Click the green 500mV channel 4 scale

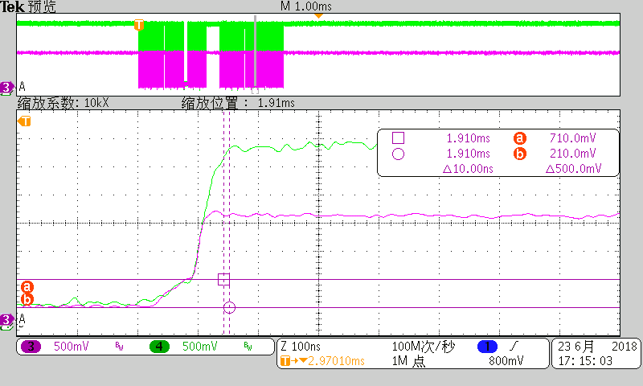199,347
